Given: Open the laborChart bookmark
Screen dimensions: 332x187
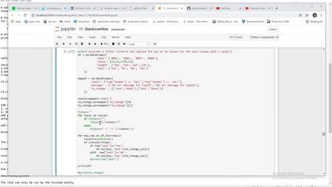Looking at the screenshot, I should tap(82, 21).
